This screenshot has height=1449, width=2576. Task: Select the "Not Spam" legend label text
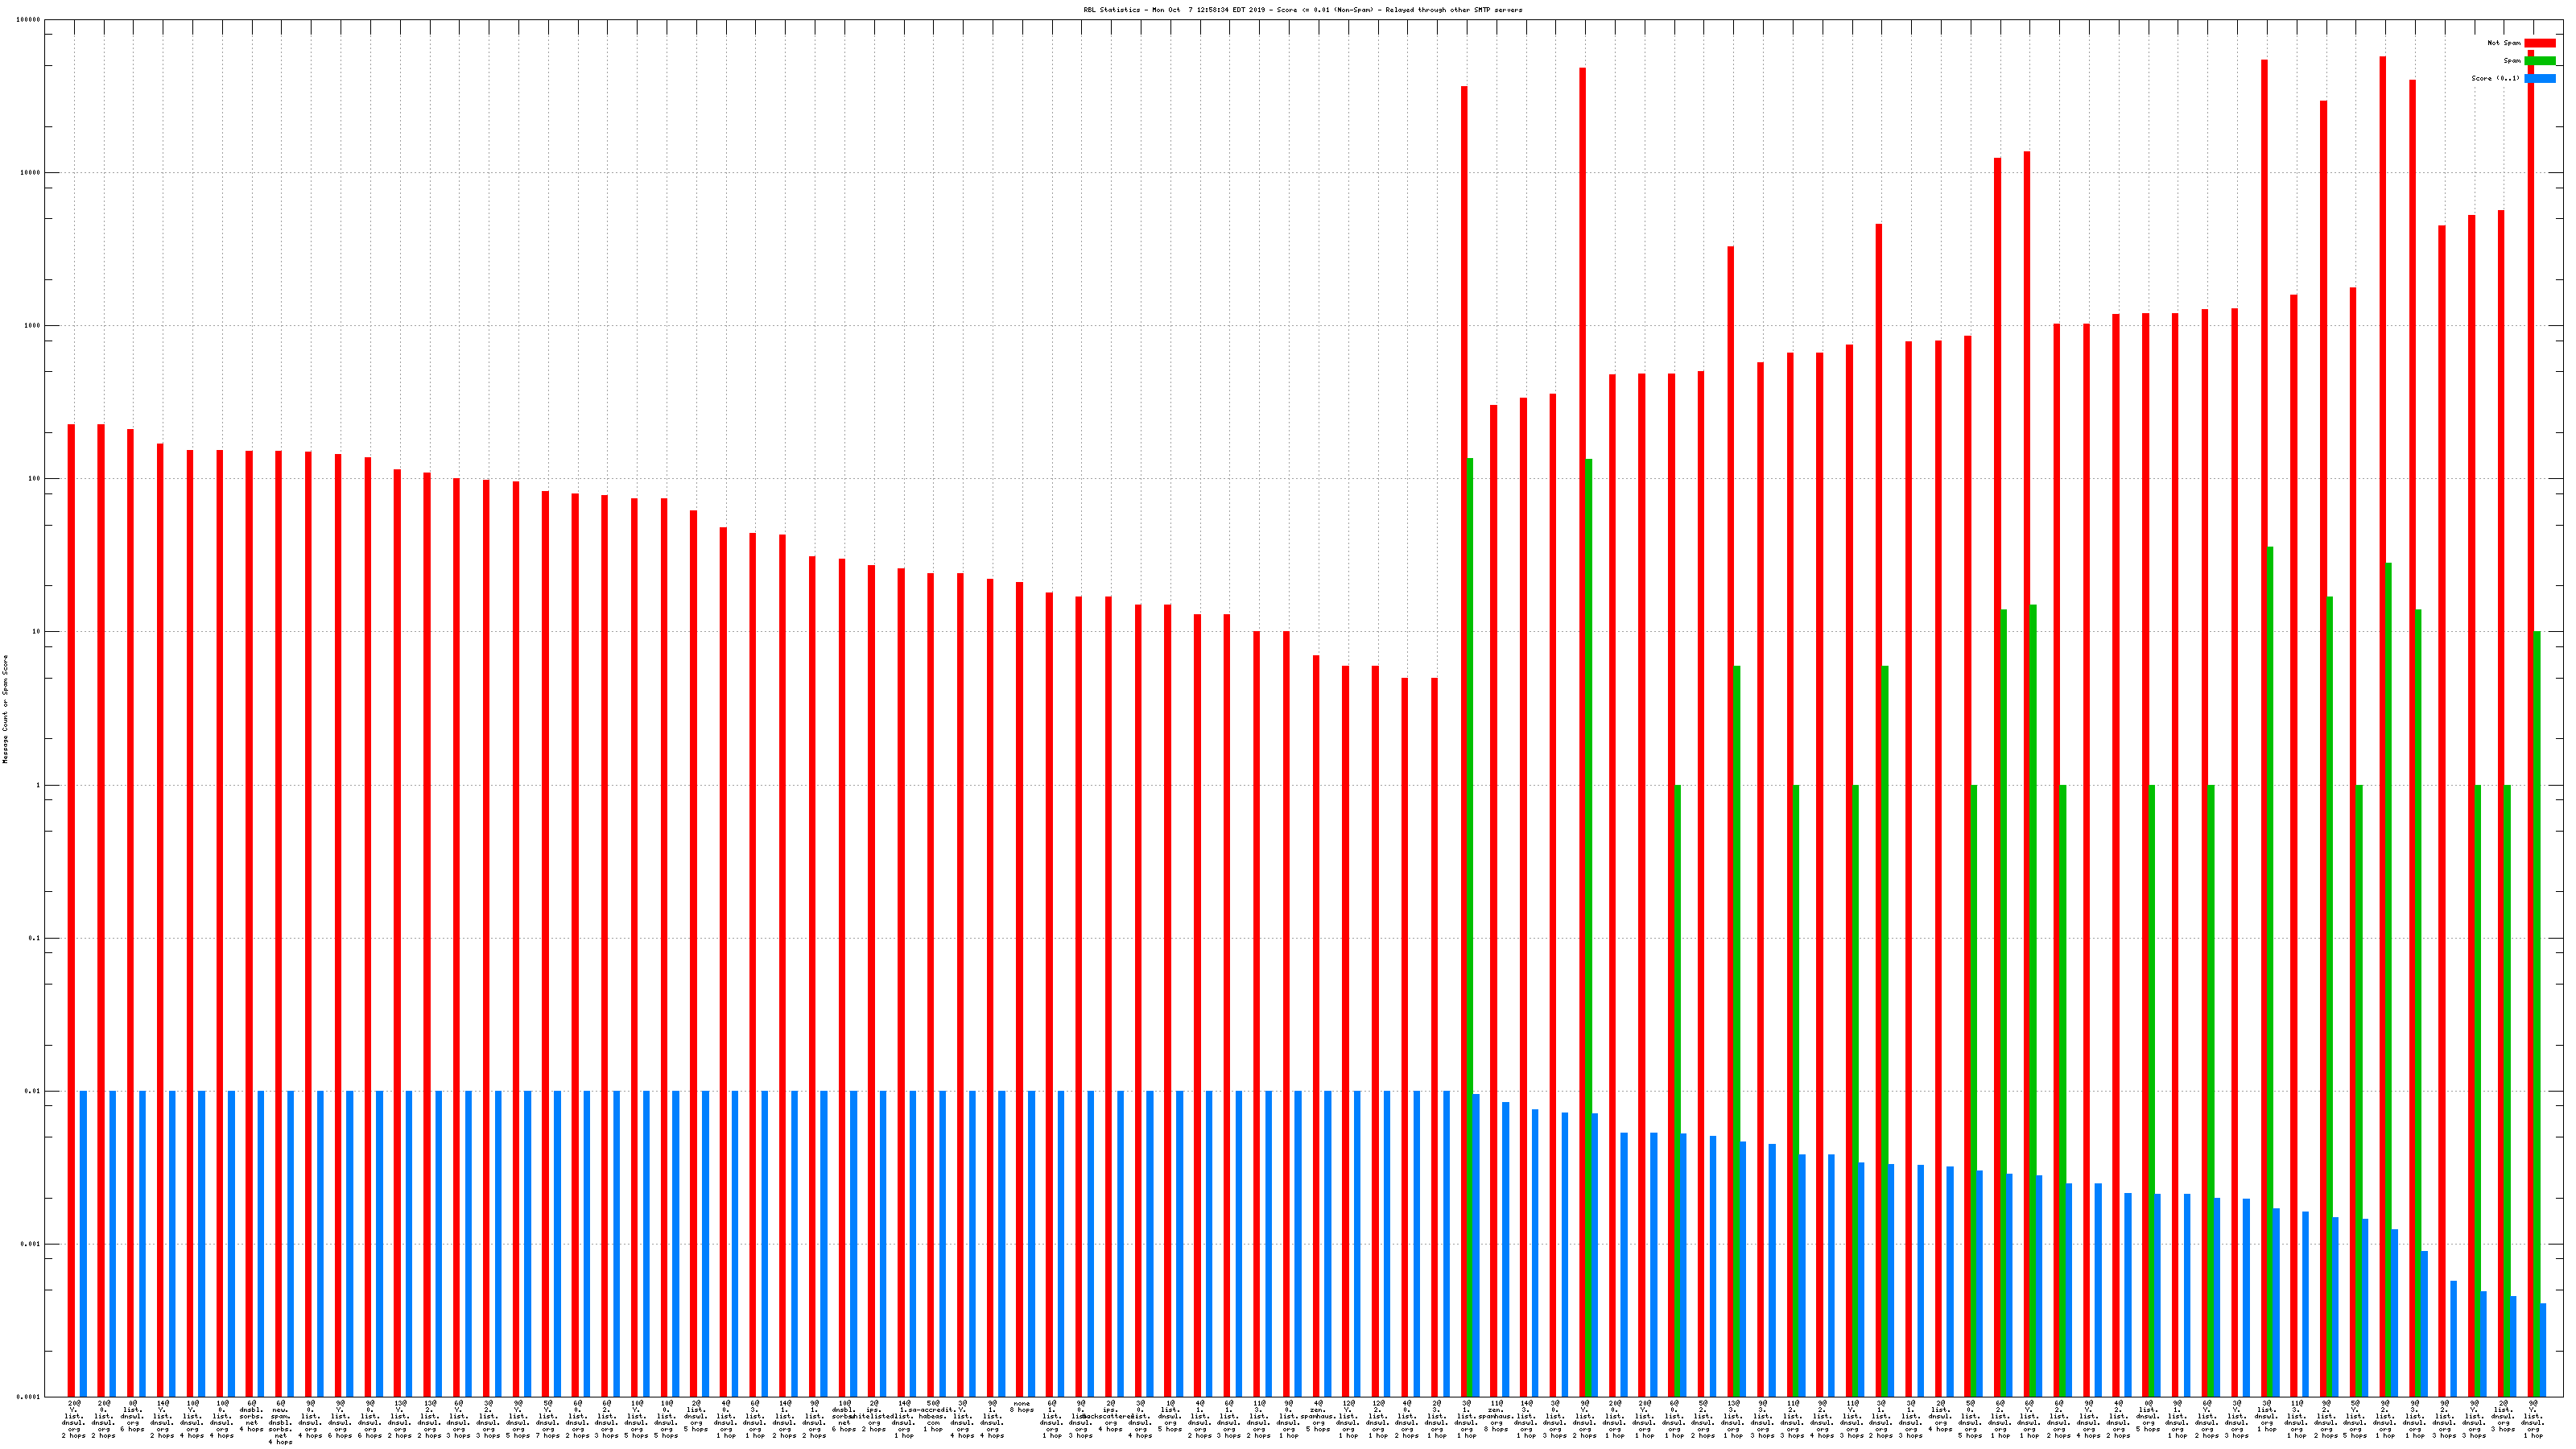click(2504, 43)
